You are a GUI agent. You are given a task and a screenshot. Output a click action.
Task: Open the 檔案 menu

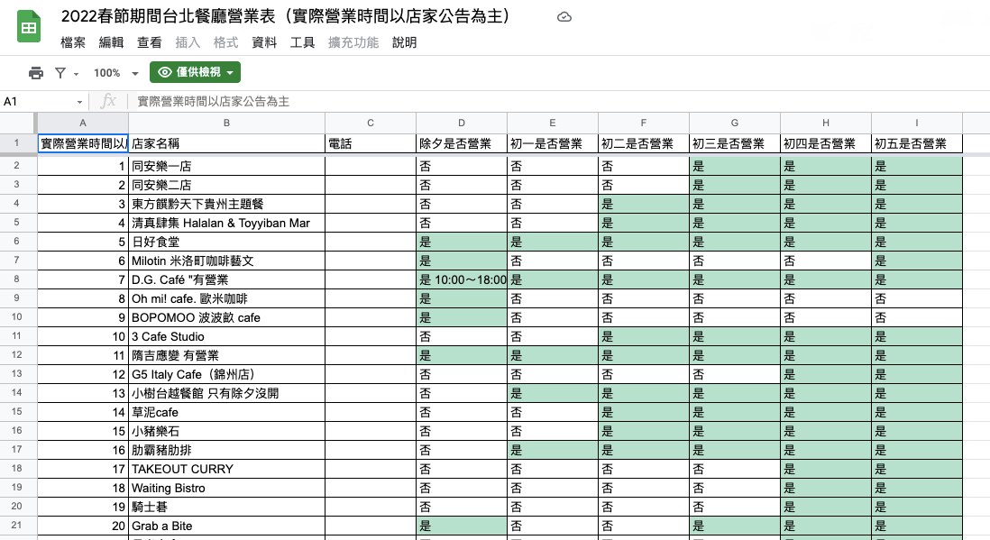click(x=73, y=42)
